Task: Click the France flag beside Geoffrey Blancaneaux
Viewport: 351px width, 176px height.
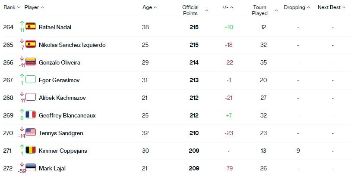Action: [31, 114]
